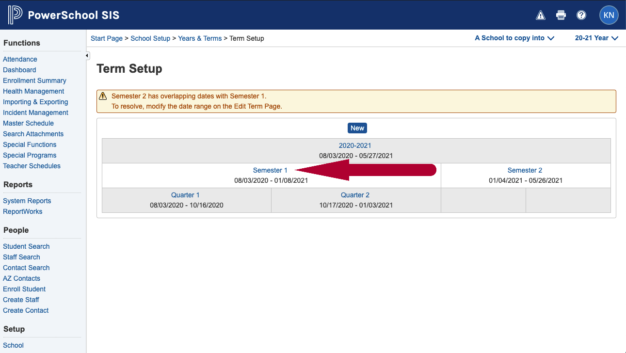Image resolution: width=626 pixels, height=353 pixels.
Task: Open the Quarter 2 term link
Action: (355, 195)
